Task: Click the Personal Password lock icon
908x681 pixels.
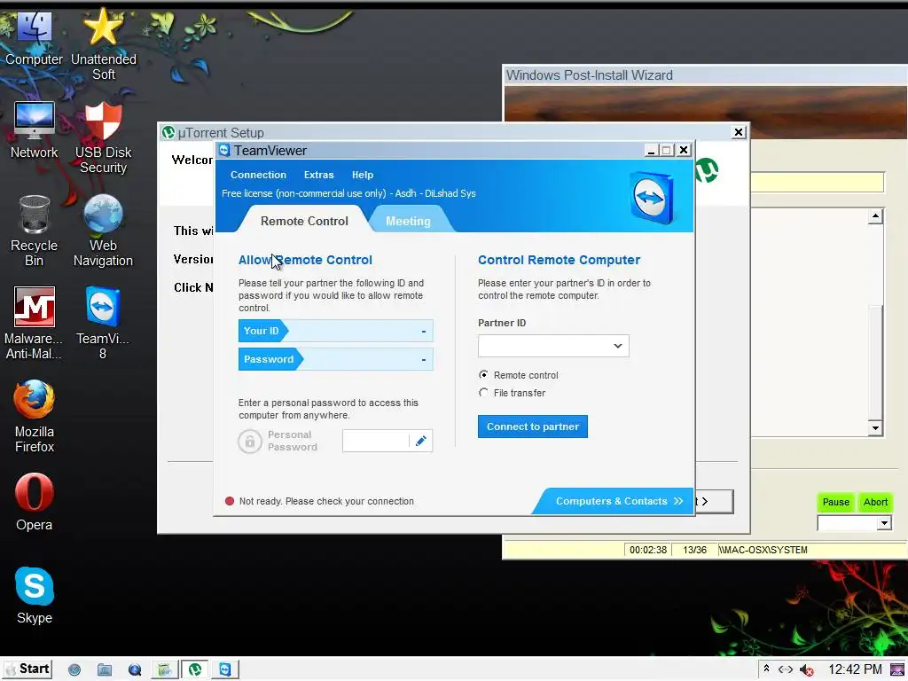Action: (x=249, y=442)
